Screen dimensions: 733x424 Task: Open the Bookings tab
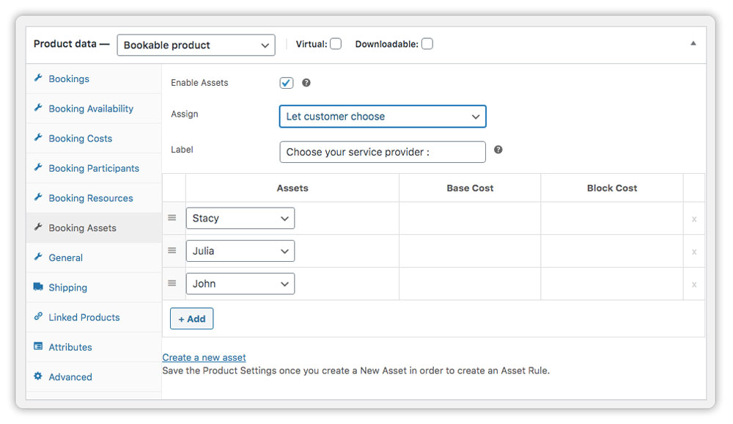94,78
